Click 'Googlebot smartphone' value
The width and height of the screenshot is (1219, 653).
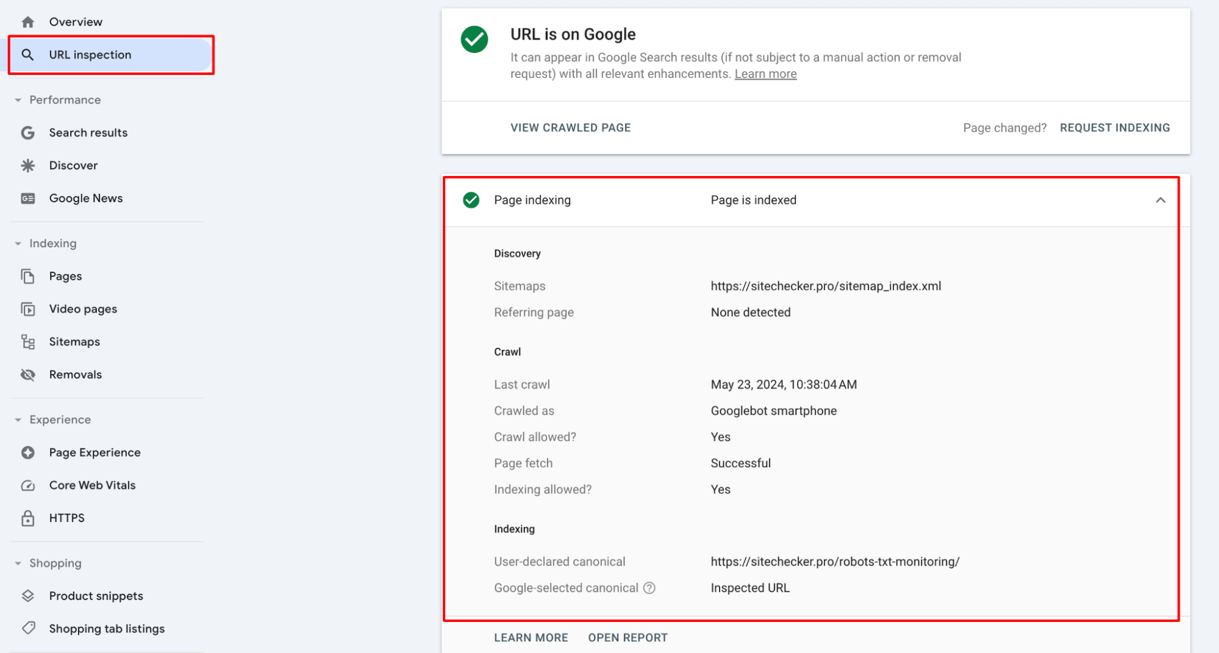[773, 411]
